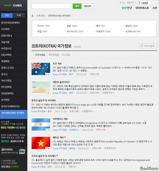This screenshot has height=171, width=159.
Task: Click the 통합검색 button
Action: pos(87,6)
